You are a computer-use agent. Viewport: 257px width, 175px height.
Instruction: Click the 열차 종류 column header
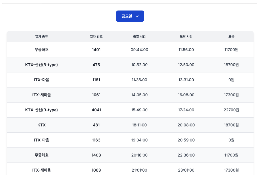pos(41,37)
